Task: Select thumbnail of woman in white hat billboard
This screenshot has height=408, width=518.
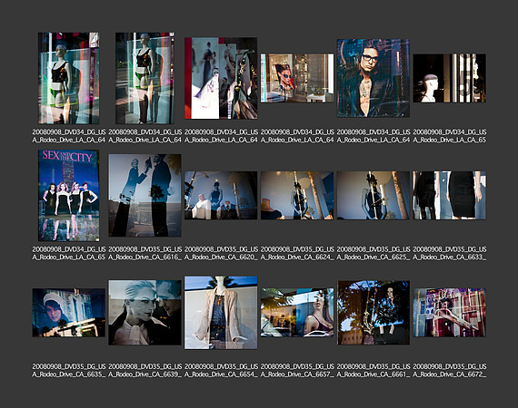Action: [x=69, y=313]
